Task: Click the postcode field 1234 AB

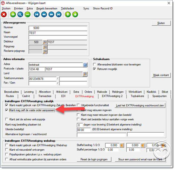Action: tap(37, 69)
